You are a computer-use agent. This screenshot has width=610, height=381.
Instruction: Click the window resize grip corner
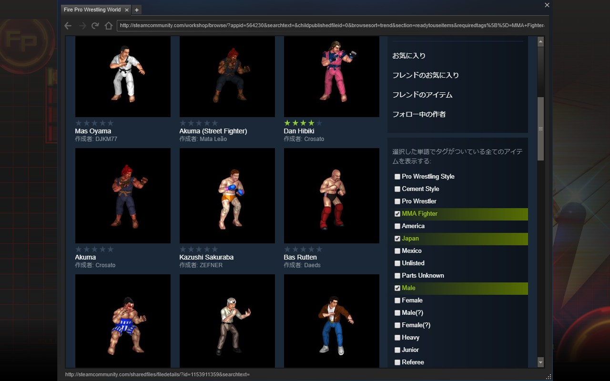point(549,377)
